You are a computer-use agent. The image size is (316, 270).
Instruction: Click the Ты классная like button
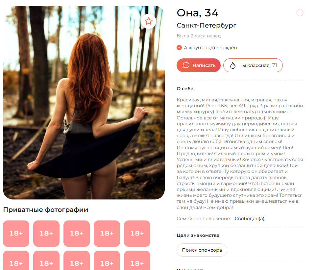[253, 65]
